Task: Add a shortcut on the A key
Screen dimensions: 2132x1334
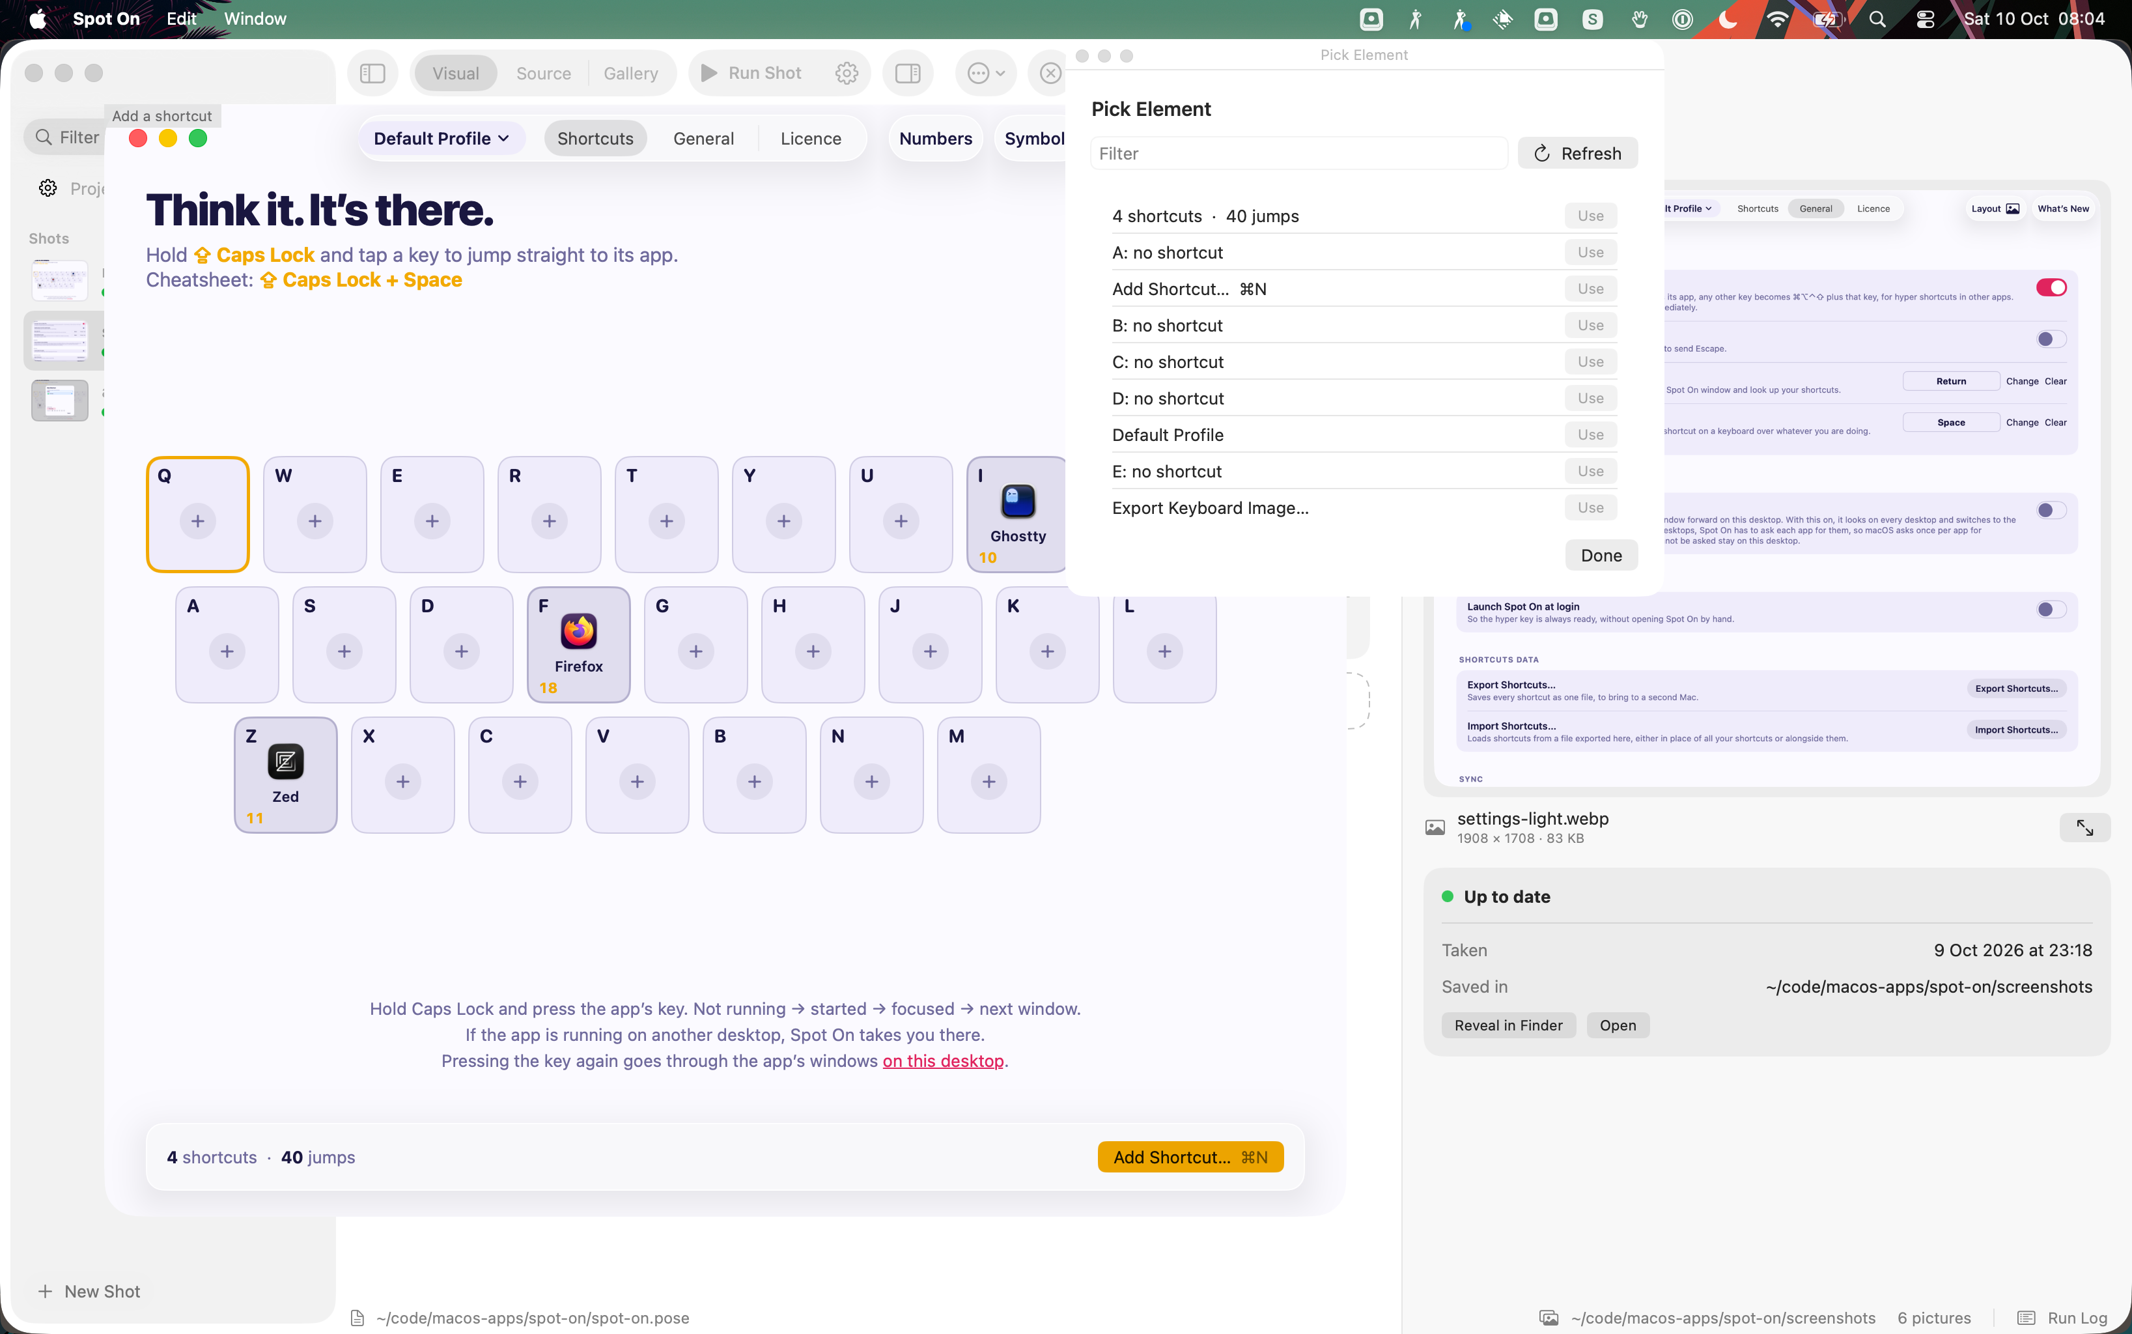Action: click(227, 651)
